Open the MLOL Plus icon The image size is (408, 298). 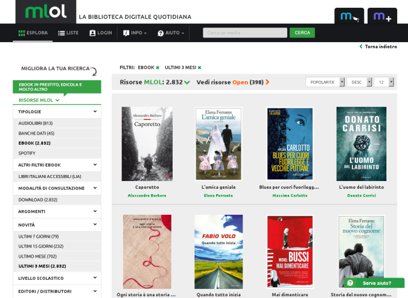click(x=382, y=16)
